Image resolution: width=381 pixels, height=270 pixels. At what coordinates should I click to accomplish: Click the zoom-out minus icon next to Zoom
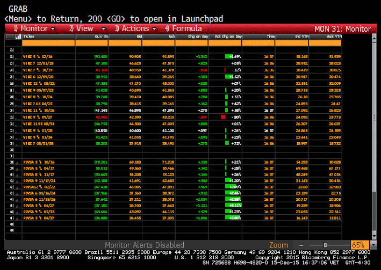click(301, 245)
